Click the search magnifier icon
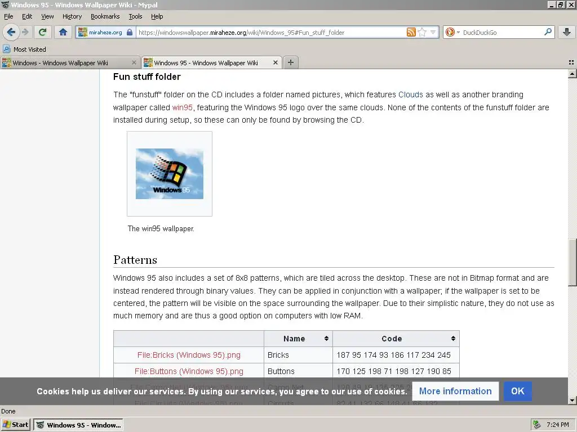Screen dimensions: 577x432 click(548, 32)
